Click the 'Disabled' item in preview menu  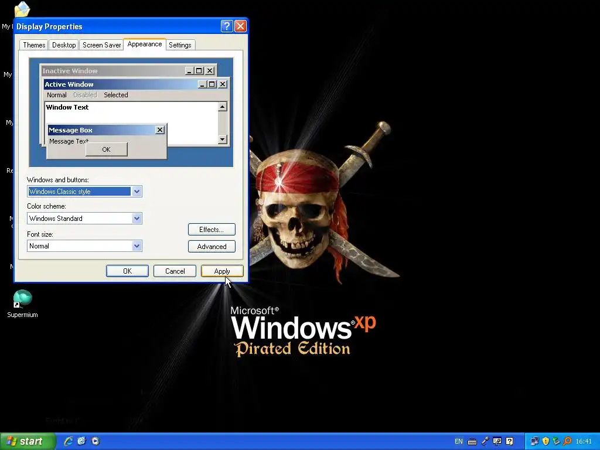tap(85, 95)
